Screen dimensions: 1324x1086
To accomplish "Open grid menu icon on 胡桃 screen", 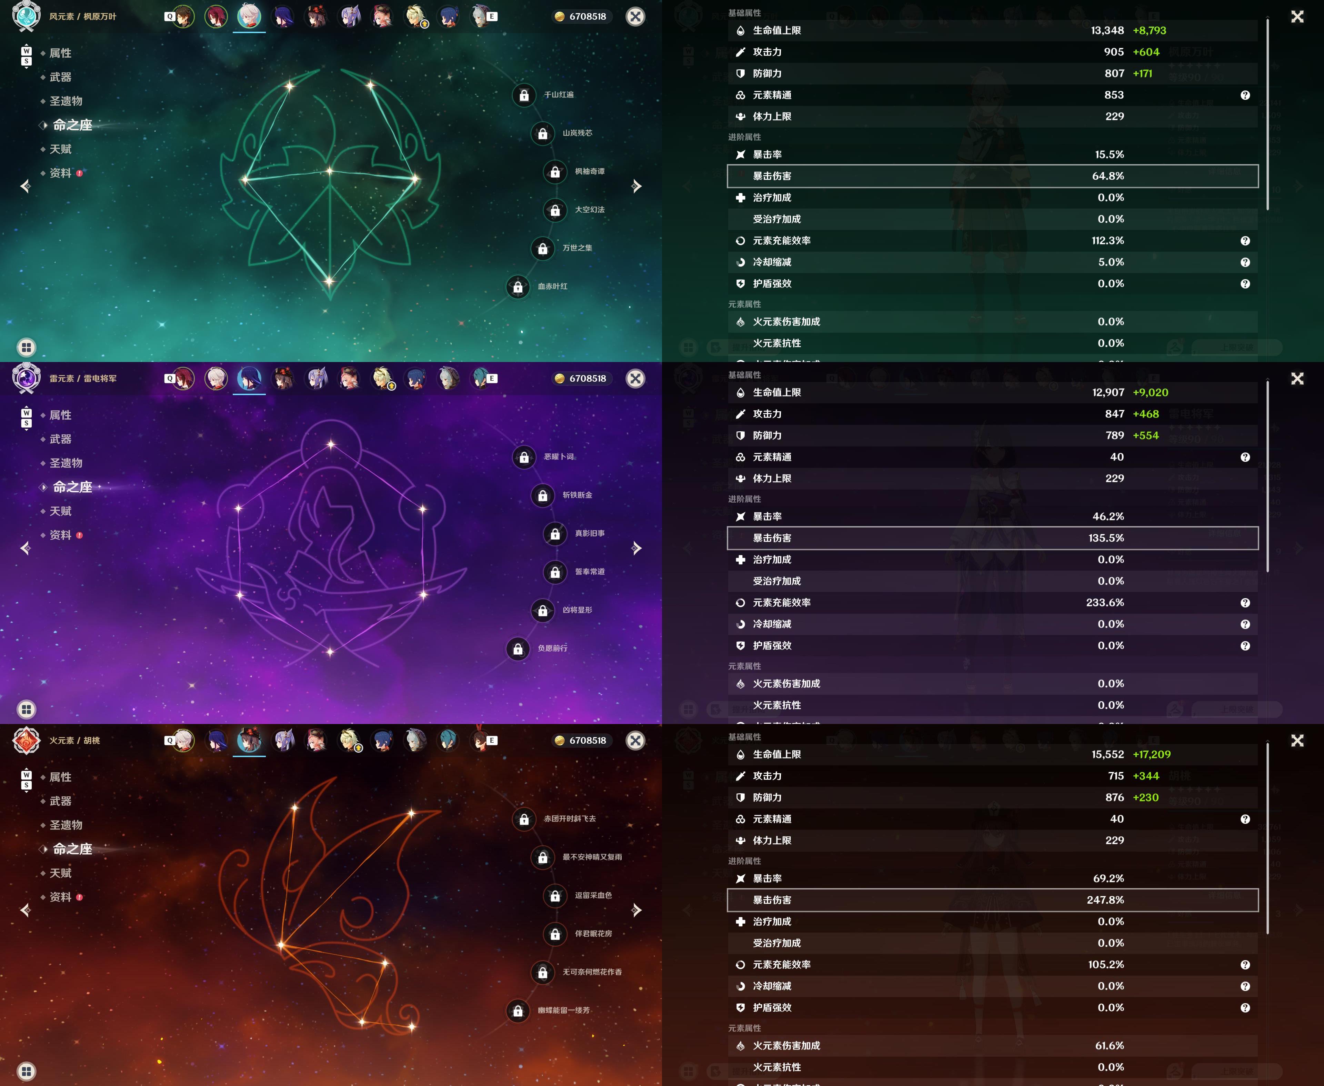I will tap(26, 1071).
